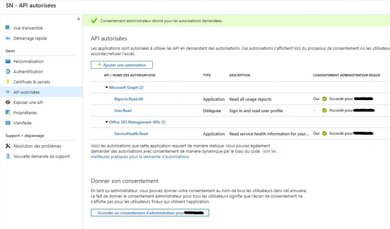Collapse the Microsoft Graph (2) group
The image size is (390, 229).
pyautogui.click(x=107, y=87)
